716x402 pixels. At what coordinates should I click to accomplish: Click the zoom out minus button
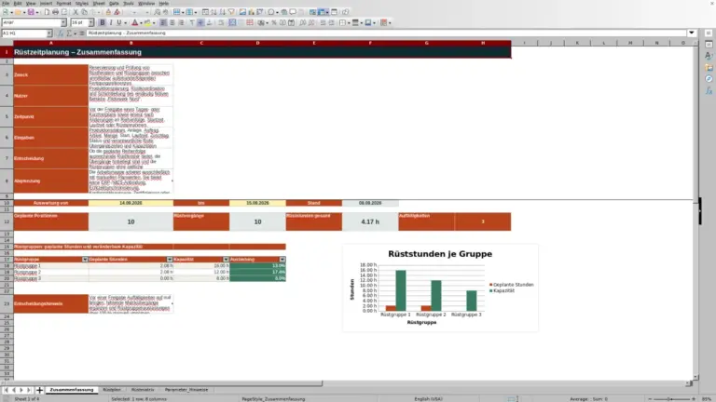pos(650,399)
